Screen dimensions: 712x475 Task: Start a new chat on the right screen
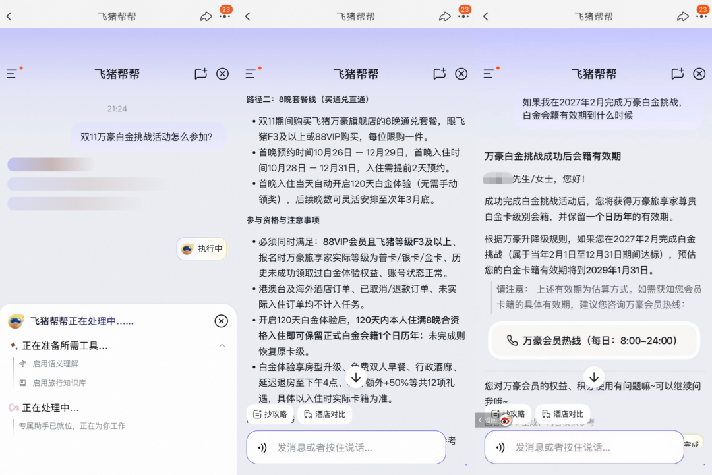pyautogui.click(x=678, y=74)
